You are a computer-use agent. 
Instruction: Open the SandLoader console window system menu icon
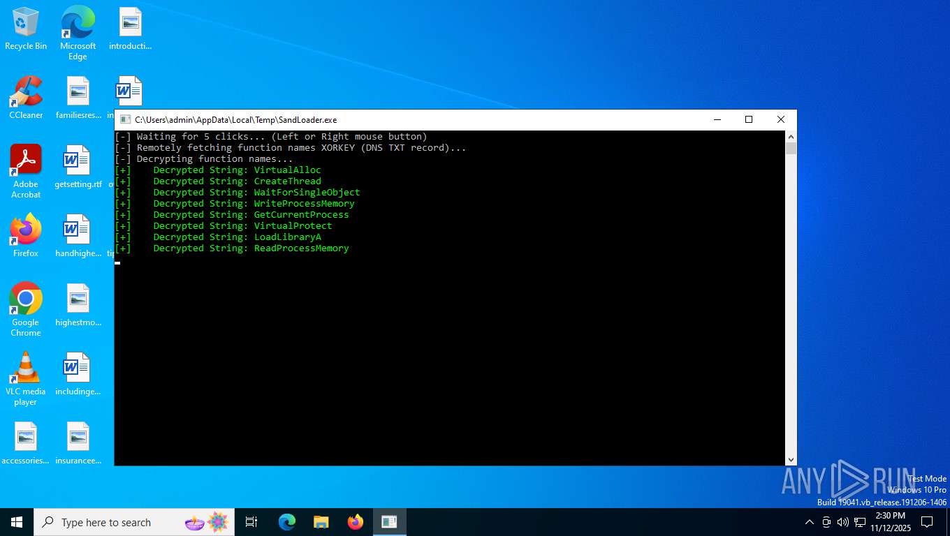pyautogui.click(x=125, y=120)
